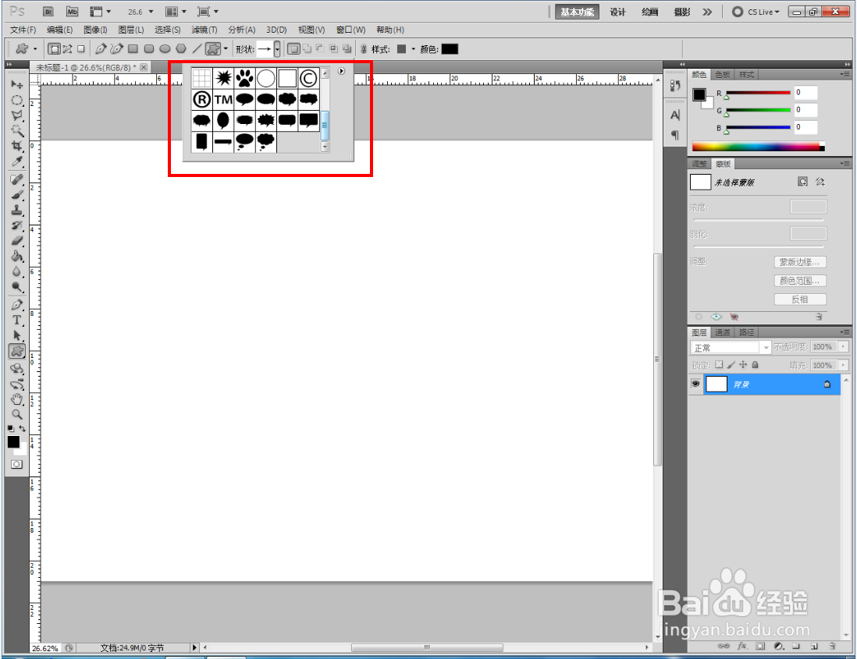Screen dimensions: 857x659
Task: Select the Elliptical Marquee tool
Action: tap(17, 100)
